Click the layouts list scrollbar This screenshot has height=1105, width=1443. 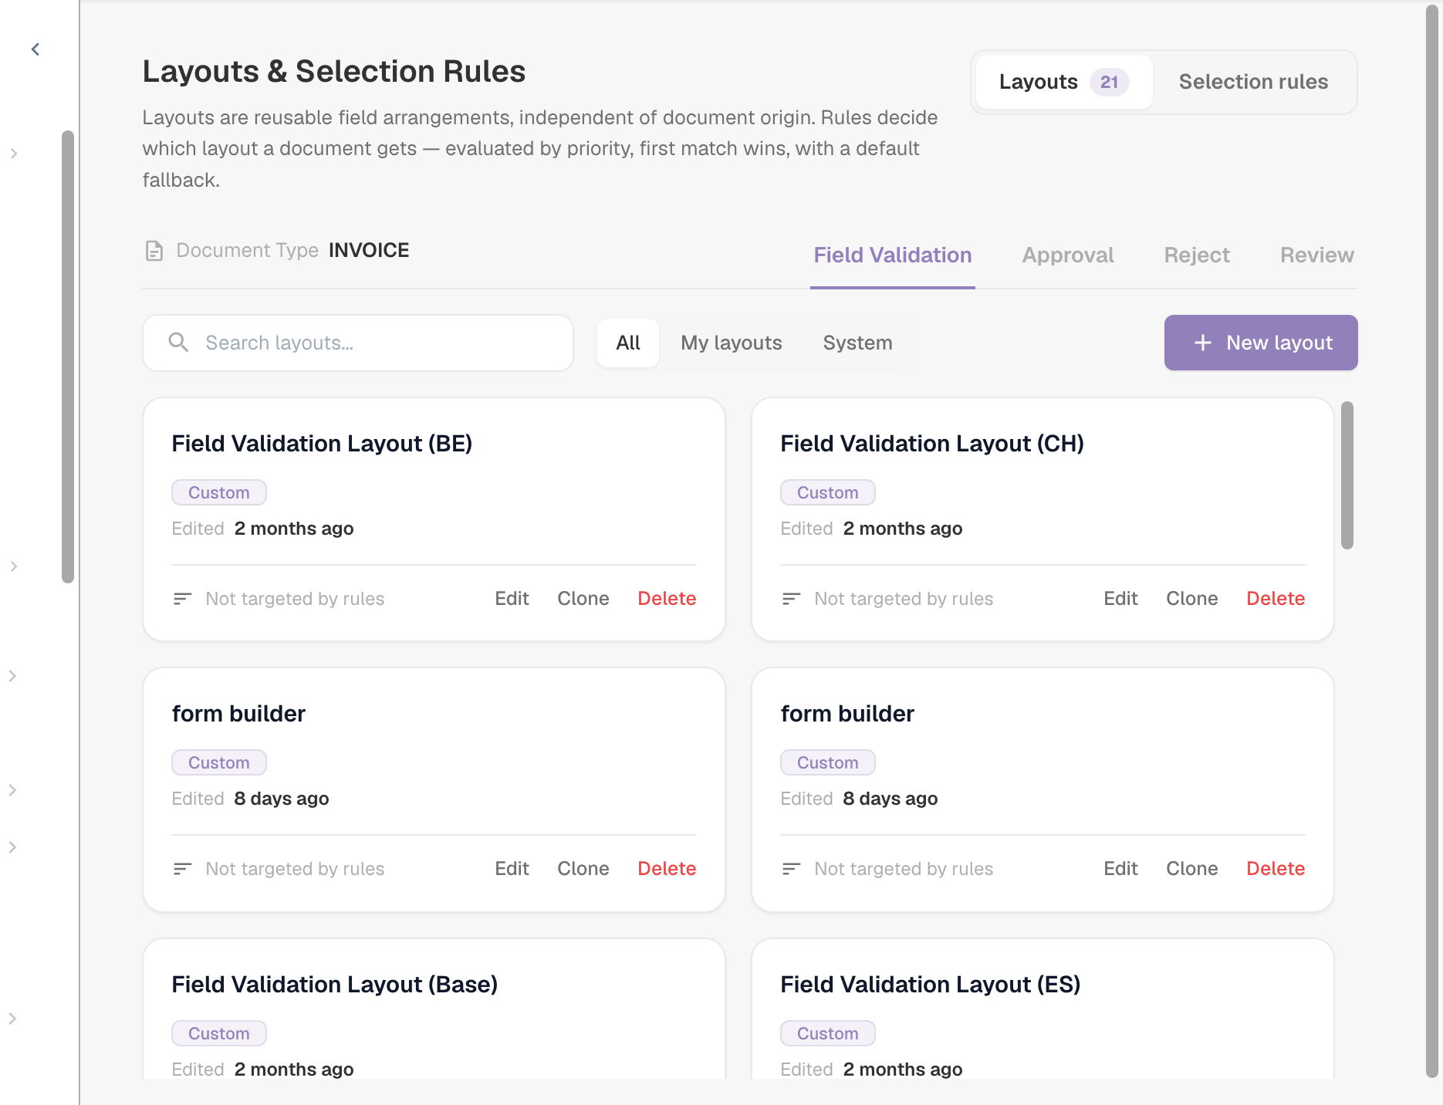tap(1347, 475)
